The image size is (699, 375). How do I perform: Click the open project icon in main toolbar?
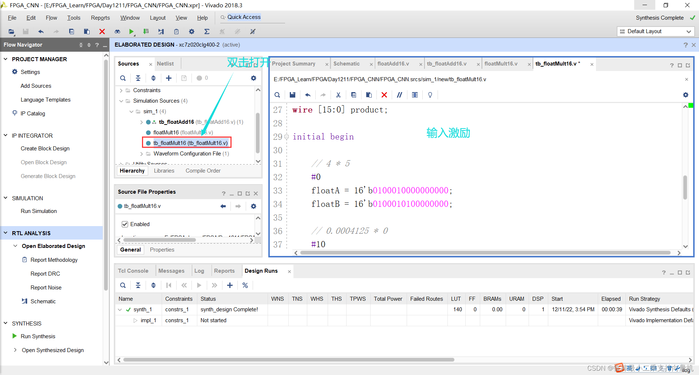pos(12,32)
